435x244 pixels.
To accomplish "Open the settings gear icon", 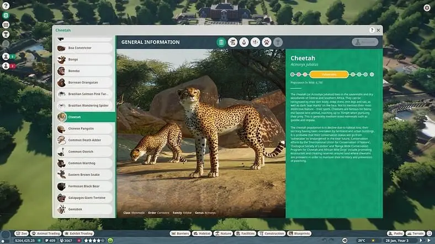I will (427, 8).
